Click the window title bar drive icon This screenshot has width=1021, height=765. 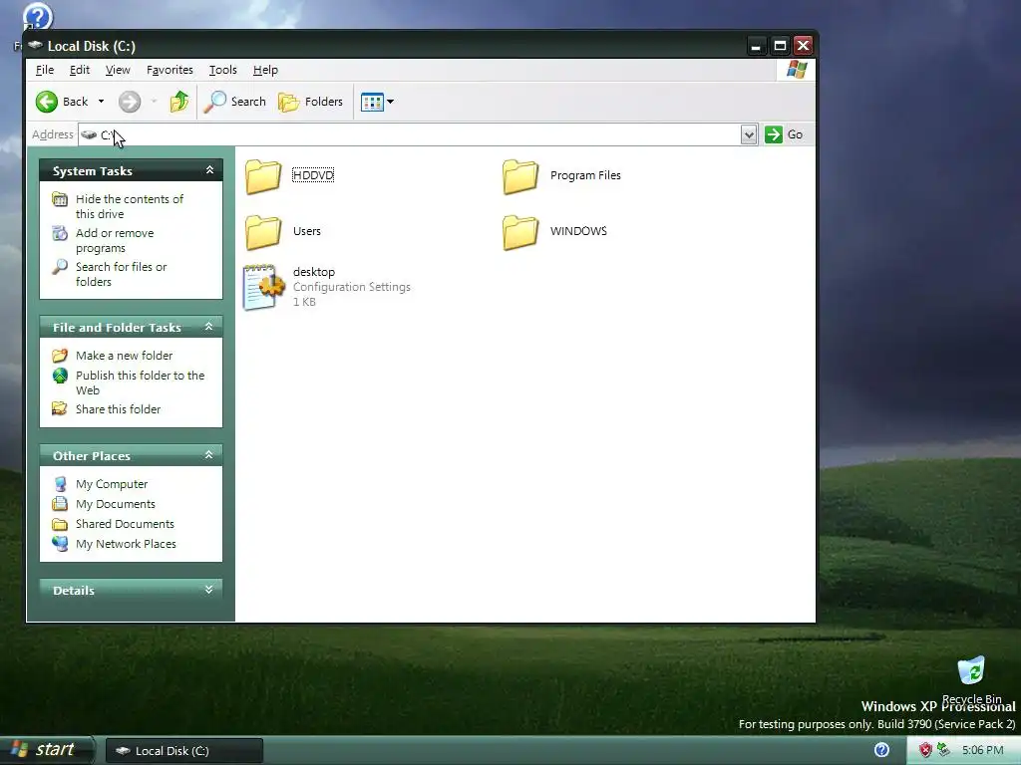[x=35, y=45]
